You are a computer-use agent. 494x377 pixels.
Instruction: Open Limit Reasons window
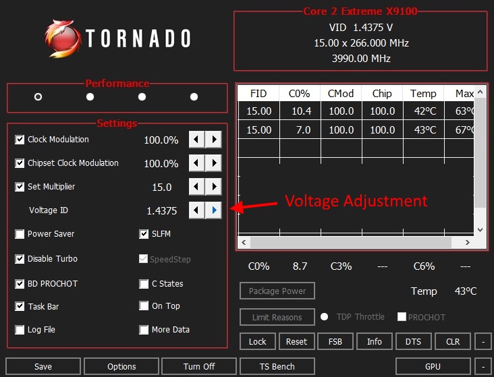(x=277, y=317)
